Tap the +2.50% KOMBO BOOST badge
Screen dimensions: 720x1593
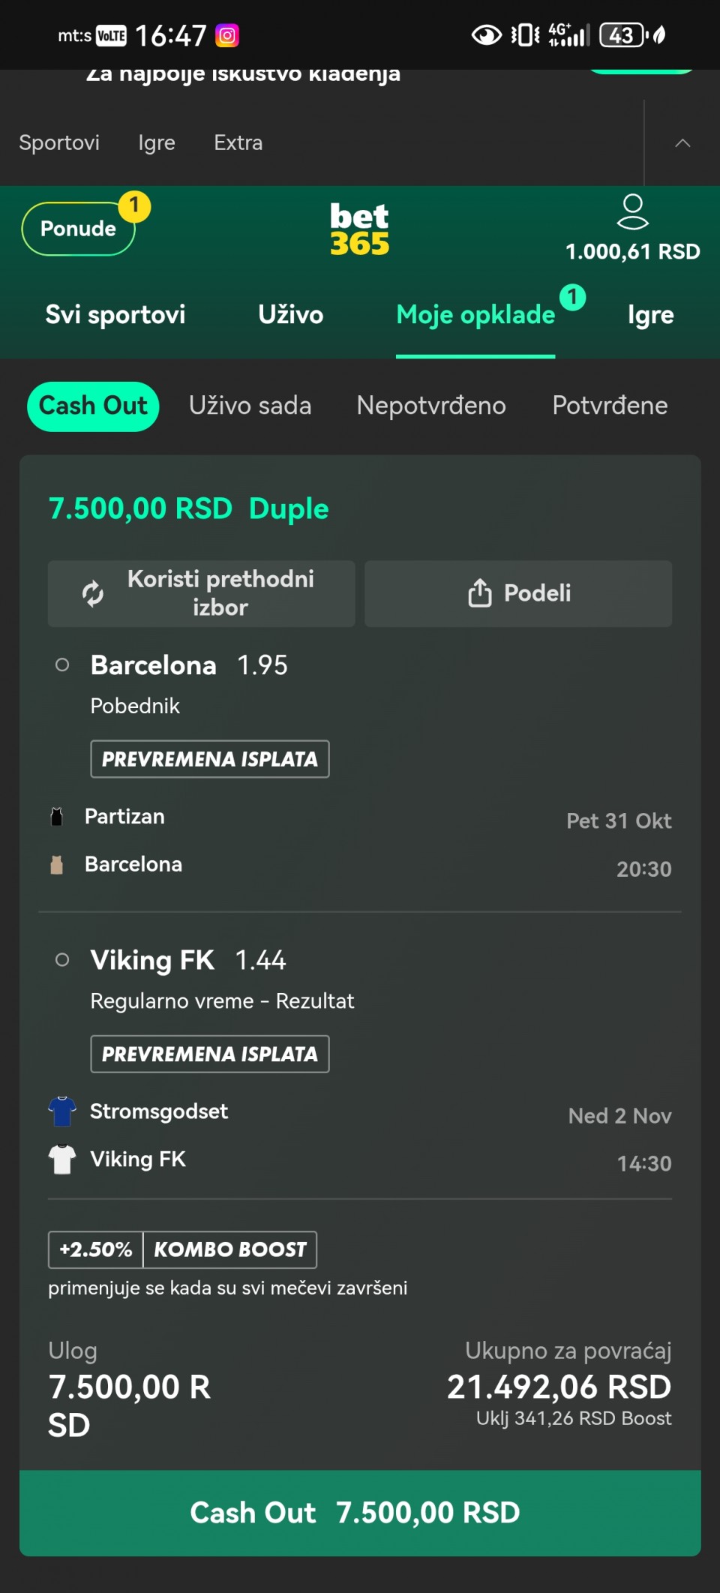click(x=182, y=1249)
